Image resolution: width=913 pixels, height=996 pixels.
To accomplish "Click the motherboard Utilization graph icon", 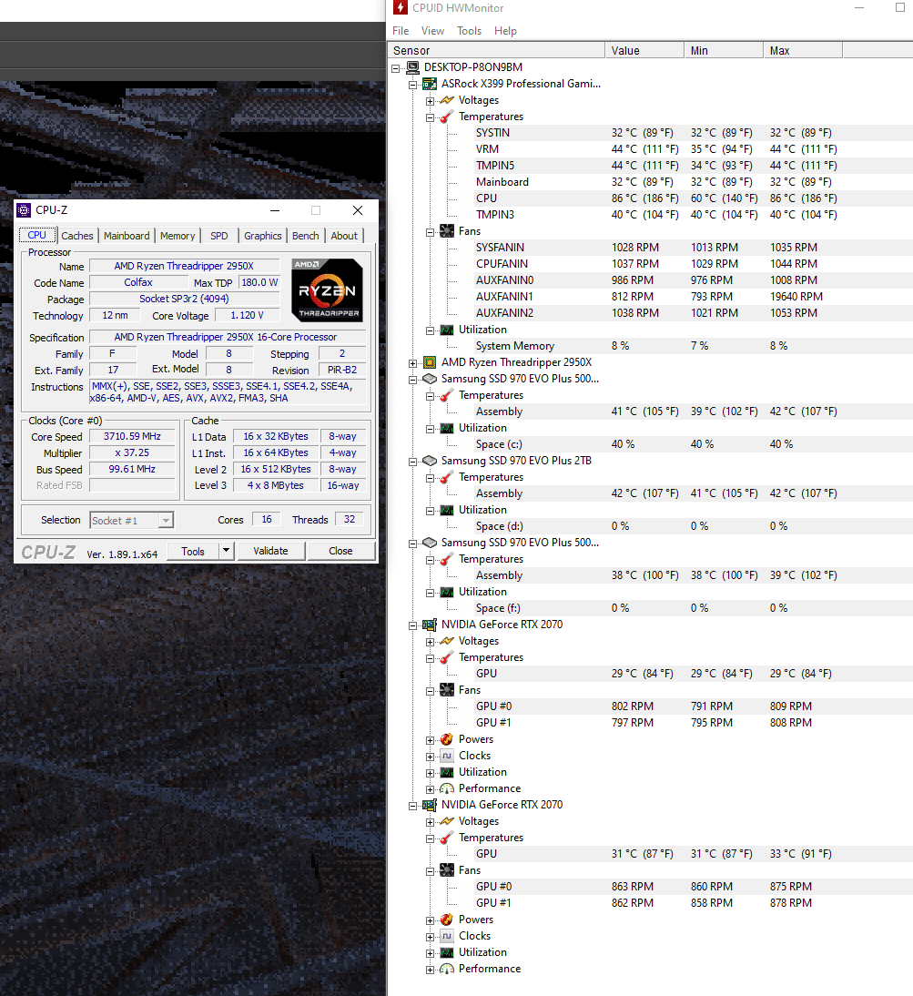I will click(447, 330).
